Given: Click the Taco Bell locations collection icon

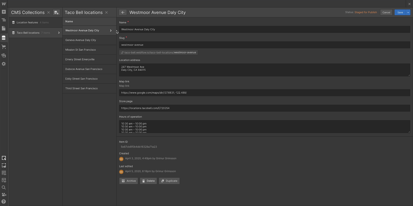Looking at the screenshot, I should coord(13,33).
